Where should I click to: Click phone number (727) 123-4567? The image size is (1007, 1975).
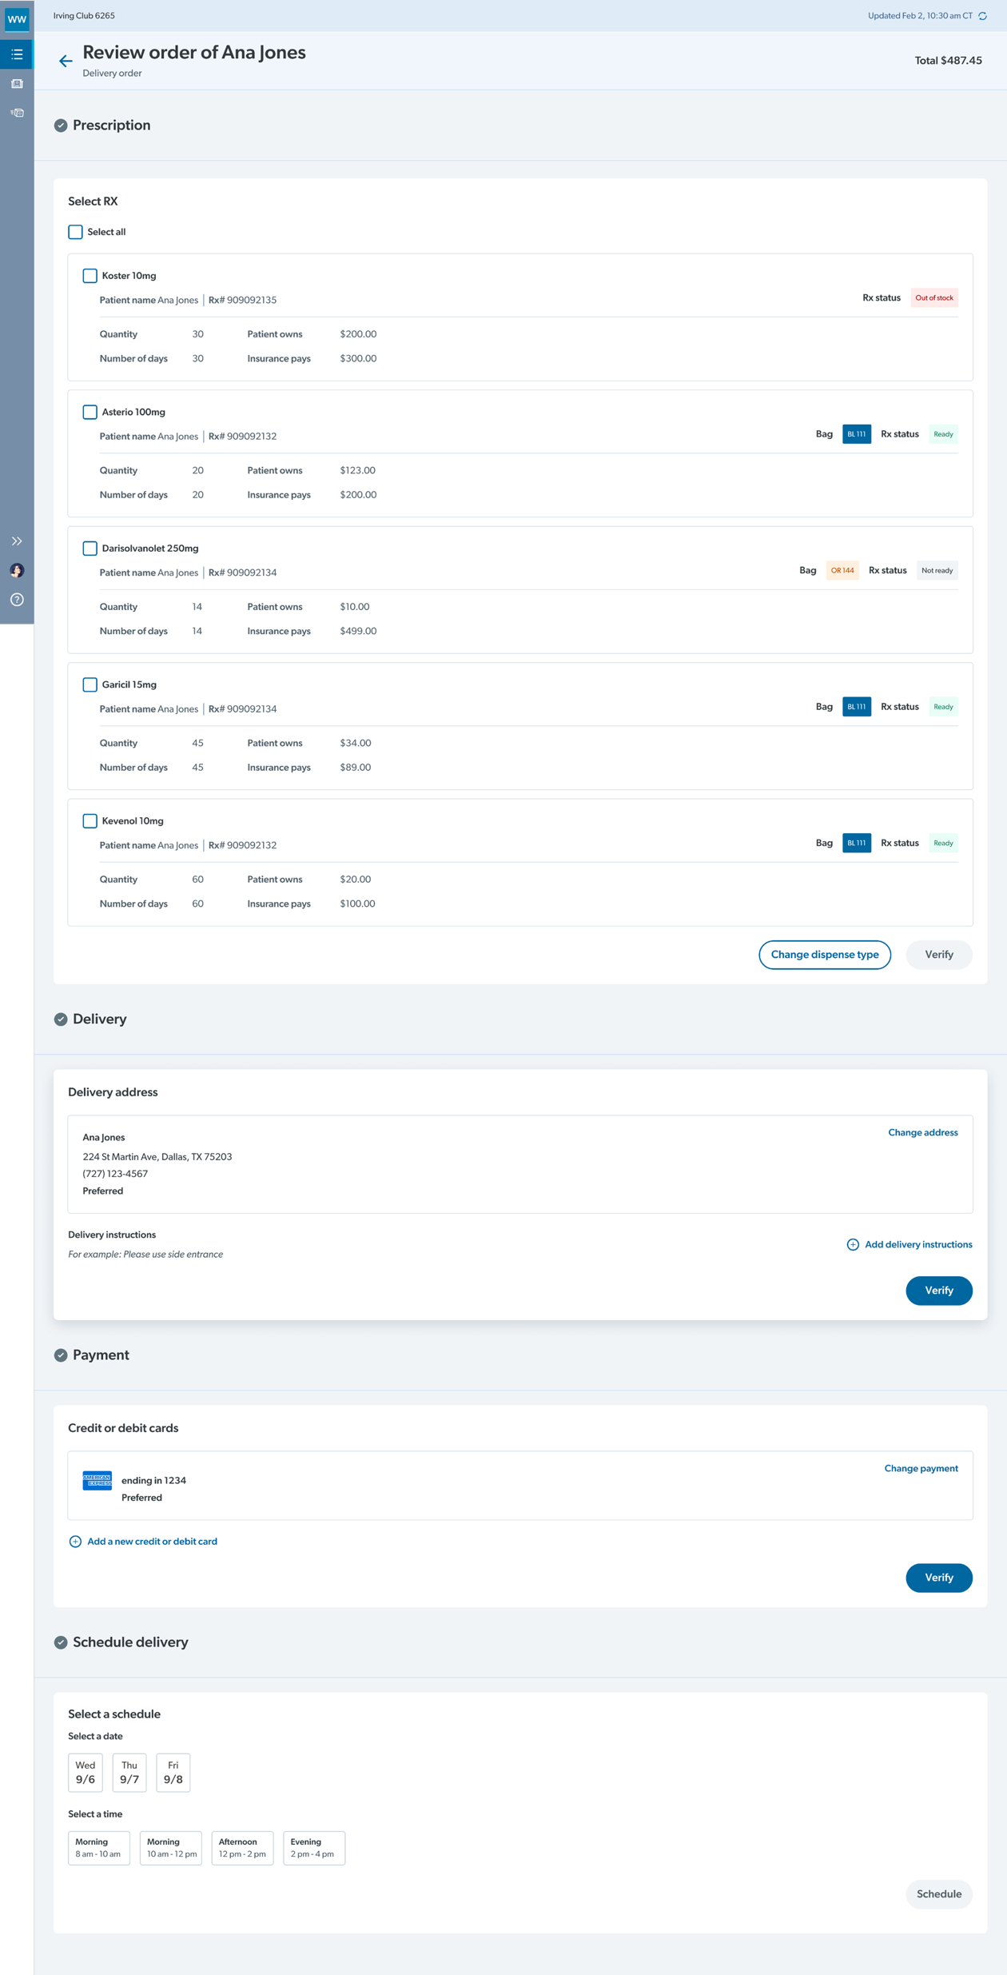[x=115, y=1174]
